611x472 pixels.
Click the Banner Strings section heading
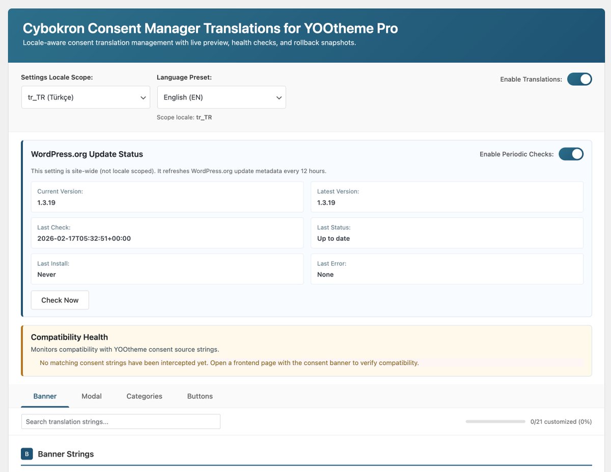click(x=66, y=454)
